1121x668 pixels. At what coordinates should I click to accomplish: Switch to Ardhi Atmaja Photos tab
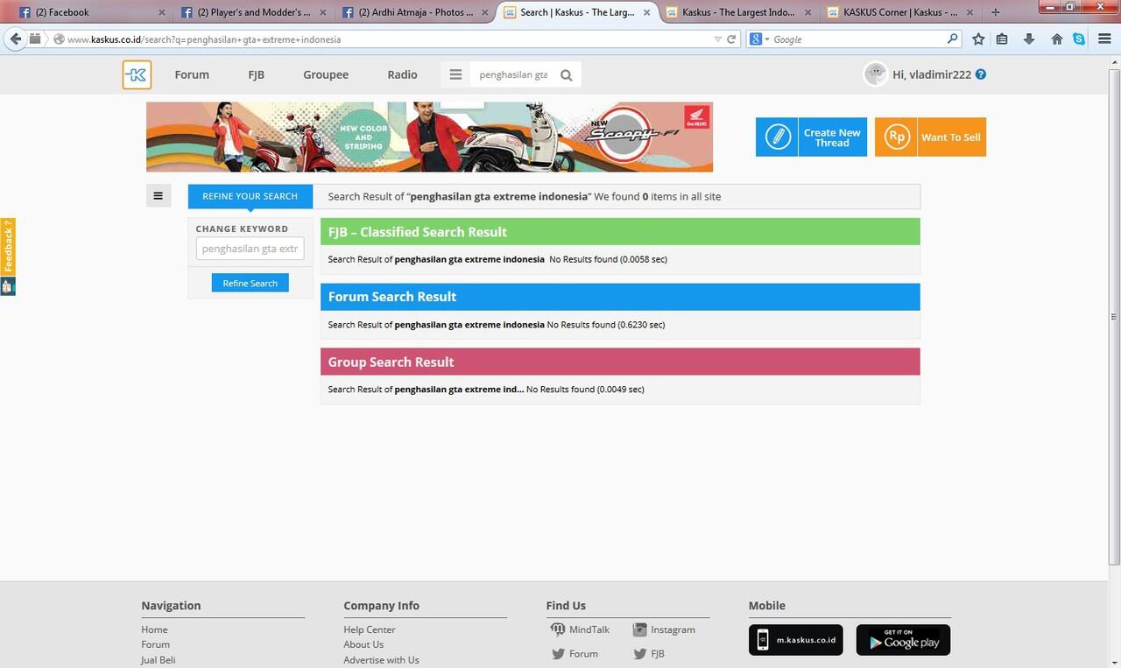[413, 12]
